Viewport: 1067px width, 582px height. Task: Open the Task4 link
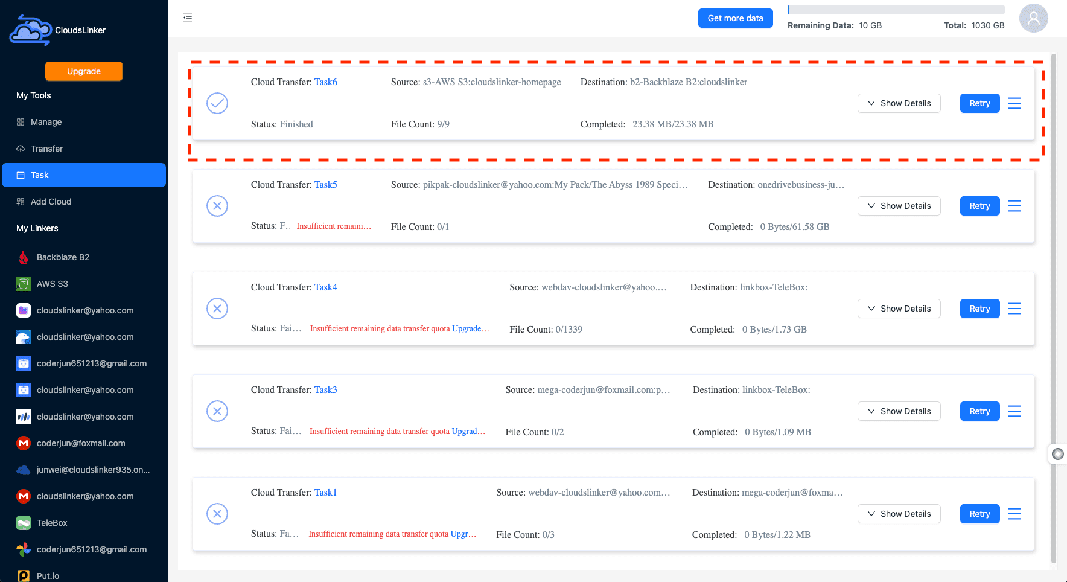[326, 287]
